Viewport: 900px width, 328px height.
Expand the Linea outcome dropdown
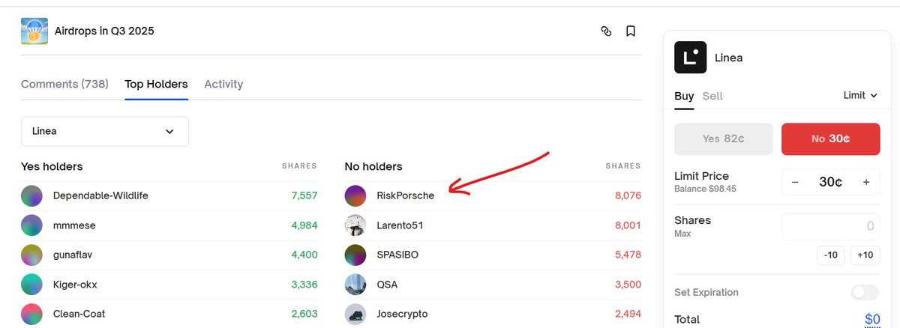[105, 131]
